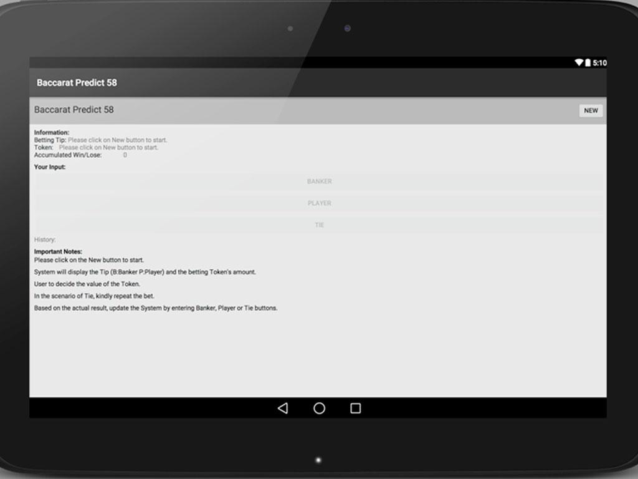Select the BANKER input button
Viewport: 638px width, 479px height.
pos(319,181)
